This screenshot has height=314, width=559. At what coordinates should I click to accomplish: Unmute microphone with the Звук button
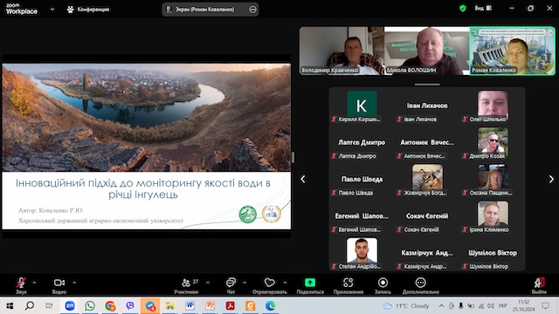[21, 285]
